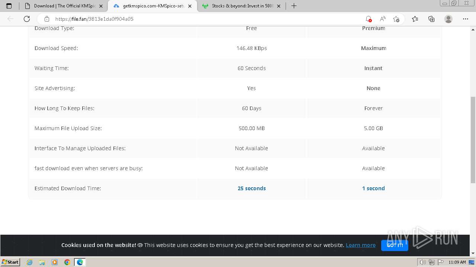Open the volume control tray icon
This screenshot has width=476, height=267.
pos(422,262)
